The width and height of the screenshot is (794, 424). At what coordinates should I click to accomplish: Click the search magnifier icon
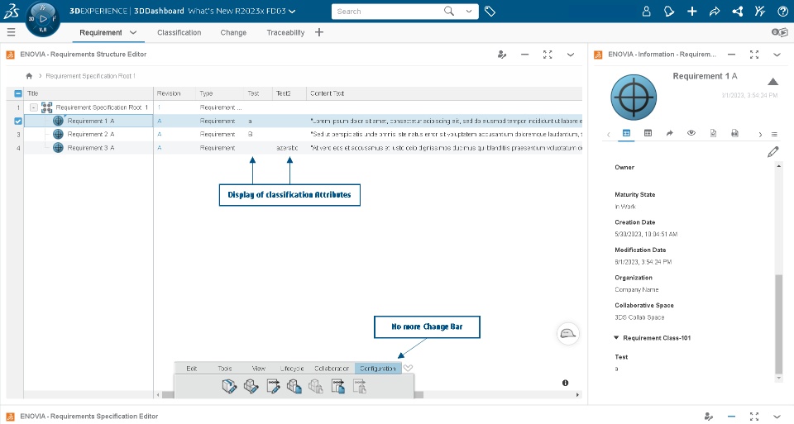(x=448, y=11)
